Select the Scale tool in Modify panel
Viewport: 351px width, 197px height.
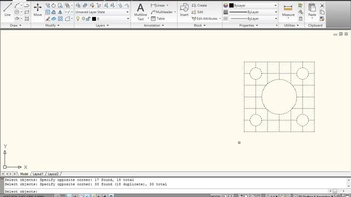(x=48, y=12)
